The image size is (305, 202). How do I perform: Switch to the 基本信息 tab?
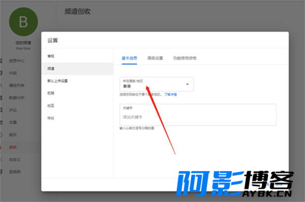click(x=129, y=58)
